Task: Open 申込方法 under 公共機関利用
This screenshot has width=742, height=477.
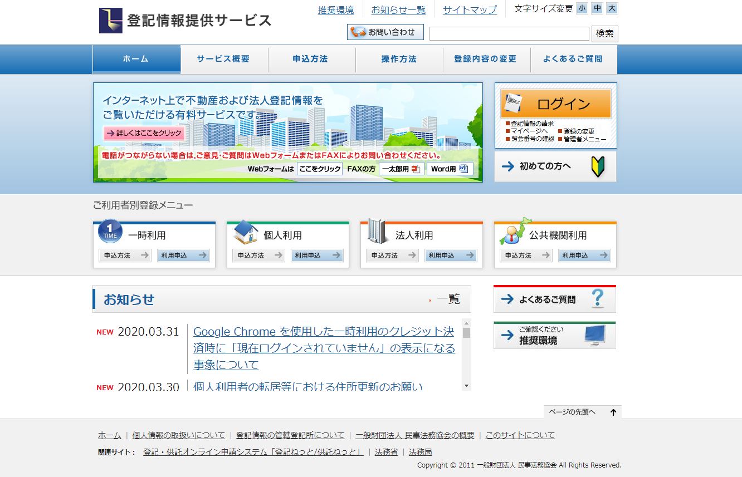Action: [526, 255]
